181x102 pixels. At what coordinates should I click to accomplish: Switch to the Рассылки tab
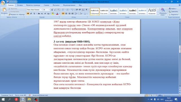56,5
